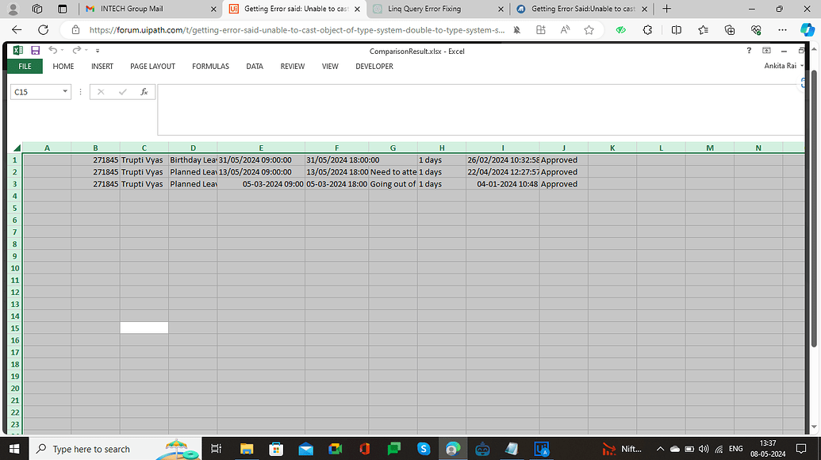821x460 pixels.
Task: Select cell containing Birthday Leave text
Action: 193,159
